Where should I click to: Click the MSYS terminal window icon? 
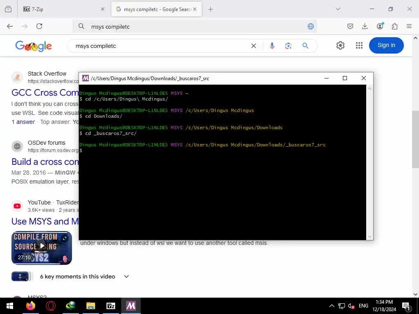pos(85,78)
